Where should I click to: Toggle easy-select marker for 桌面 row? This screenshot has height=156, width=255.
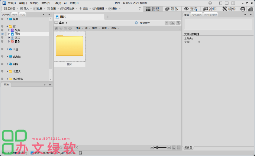2,19
